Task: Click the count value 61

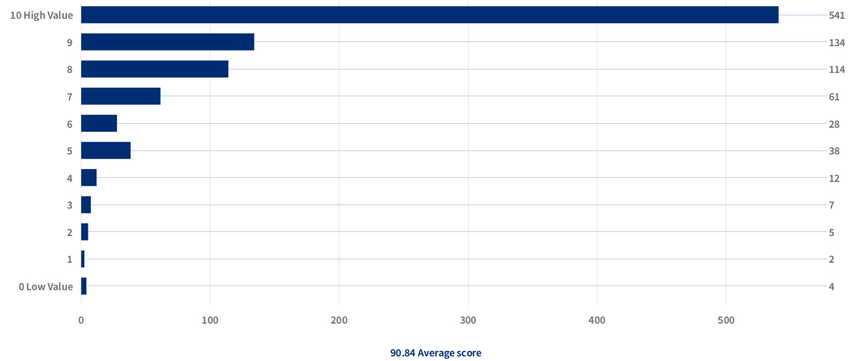Action: click(834, 96)
